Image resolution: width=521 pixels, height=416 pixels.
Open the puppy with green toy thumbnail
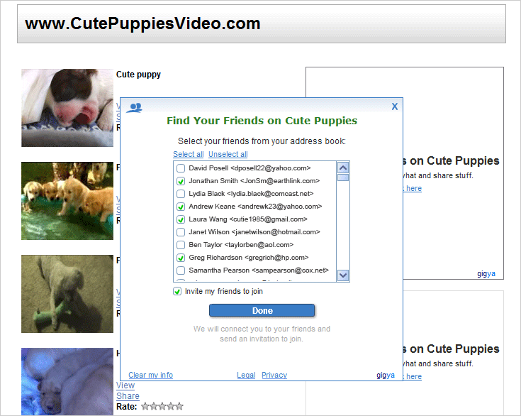67,294
